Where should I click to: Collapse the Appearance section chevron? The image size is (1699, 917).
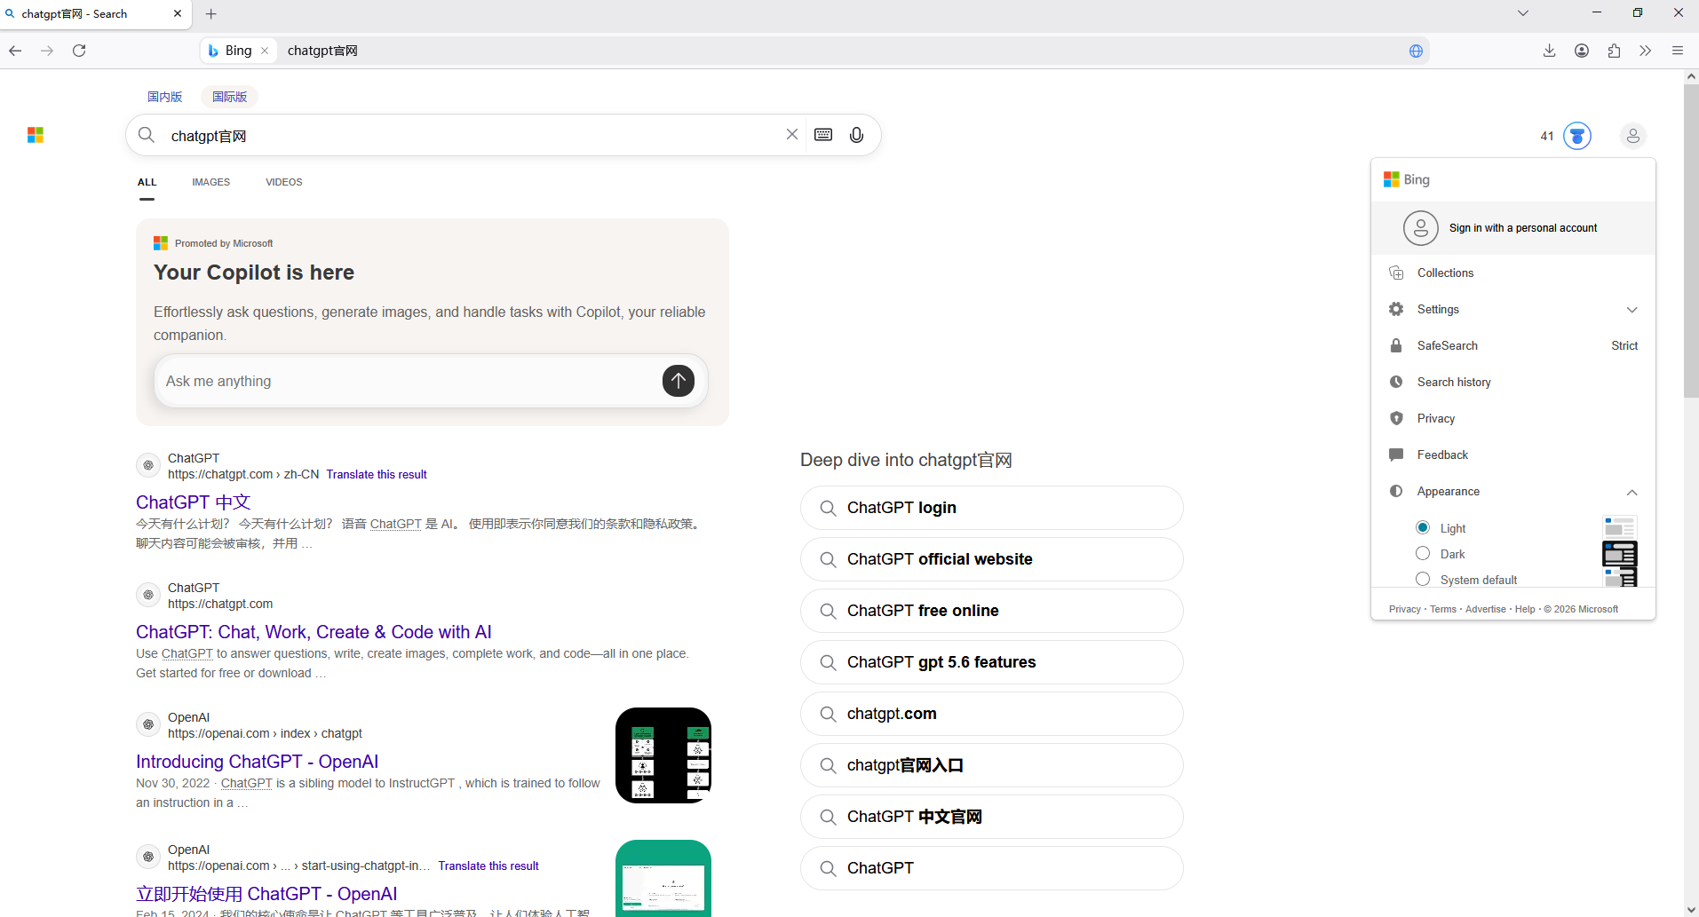tap(1632, 492)
